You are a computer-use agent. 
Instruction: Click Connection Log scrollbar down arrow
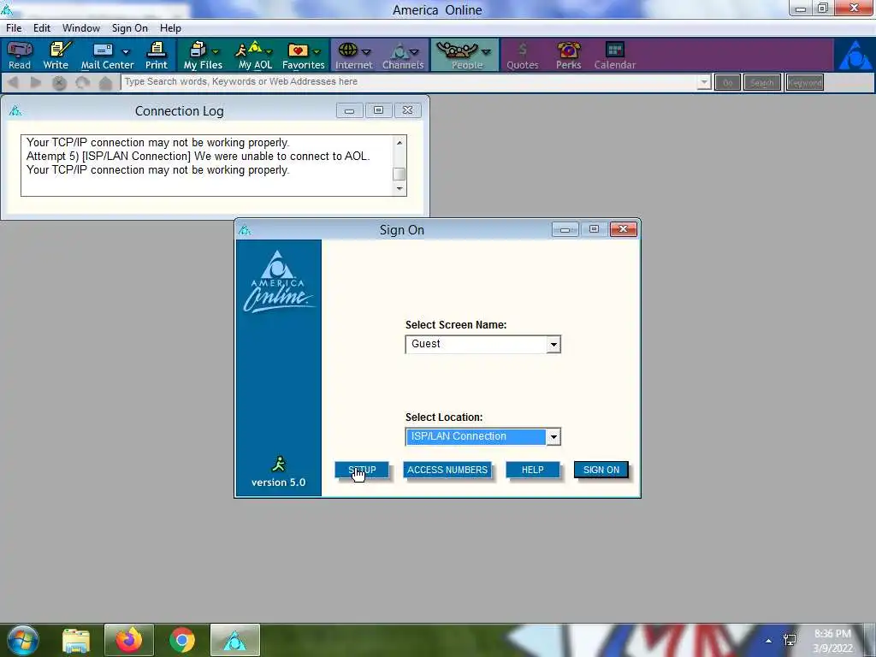click(x=399, y=188)
